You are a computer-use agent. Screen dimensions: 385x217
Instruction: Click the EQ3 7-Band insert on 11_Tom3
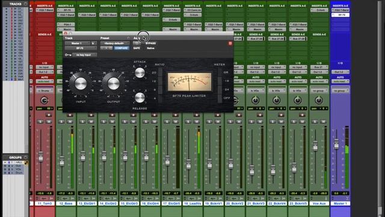point(45,10)
